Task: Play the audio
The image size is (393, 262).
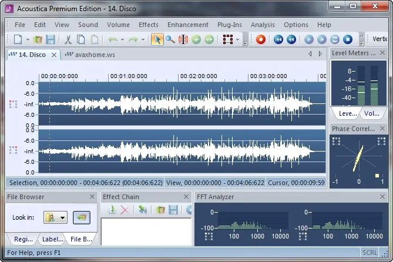Action: (x=309, y=39)
